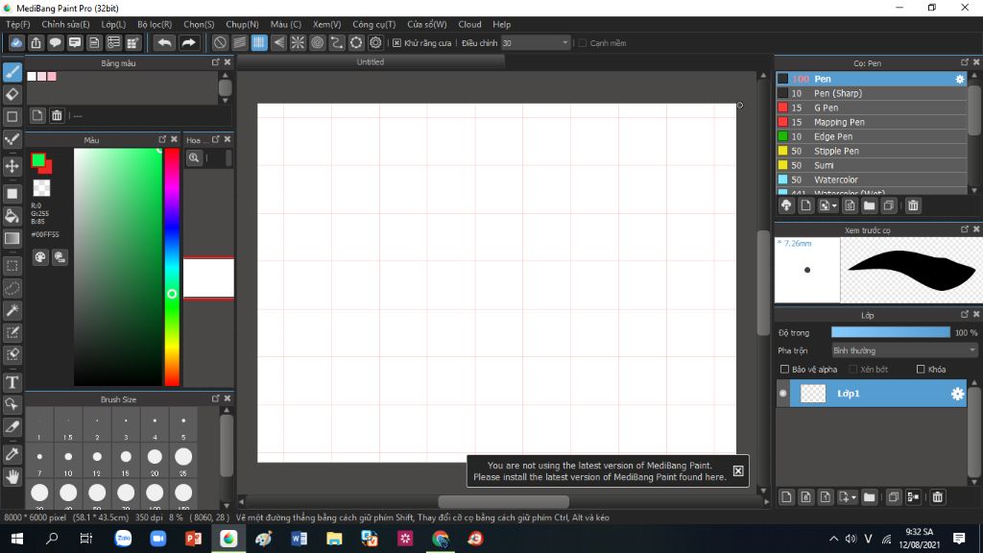
Task: Select the Eraser tool
Action: click(12, 95)
